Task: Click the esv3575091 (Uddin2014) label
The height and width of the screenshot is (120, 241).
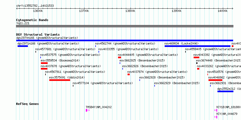Action: pyautogui.click(x=67, y=77)
